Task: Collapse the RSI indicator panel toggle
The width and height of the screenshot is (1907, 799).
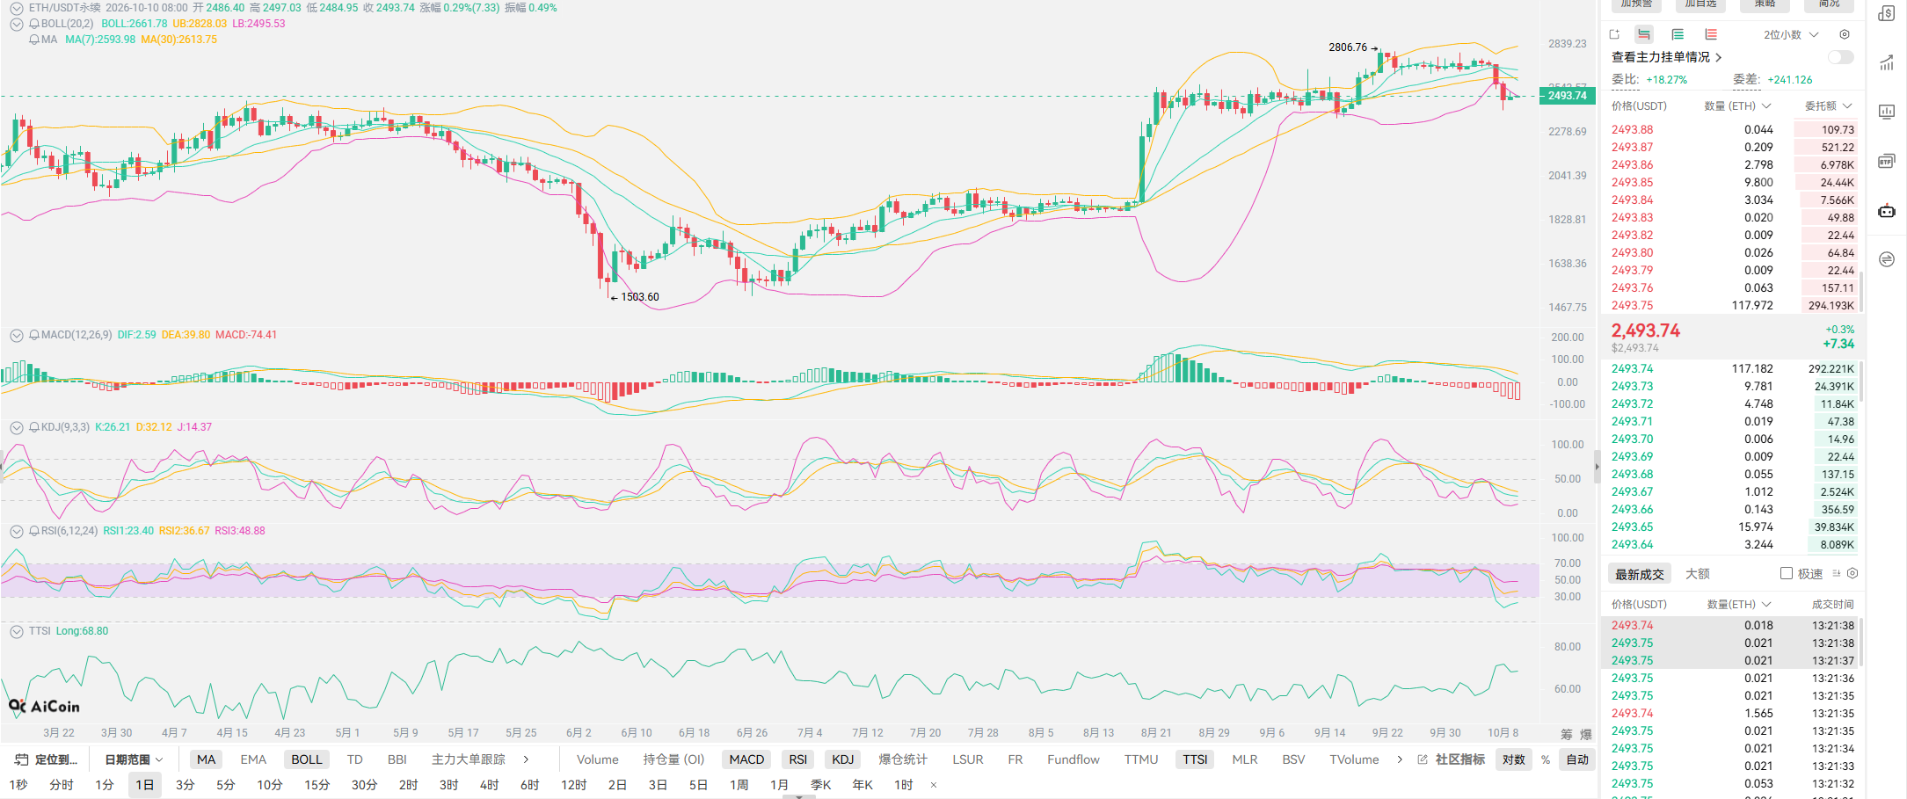Action: click(16, 531)
